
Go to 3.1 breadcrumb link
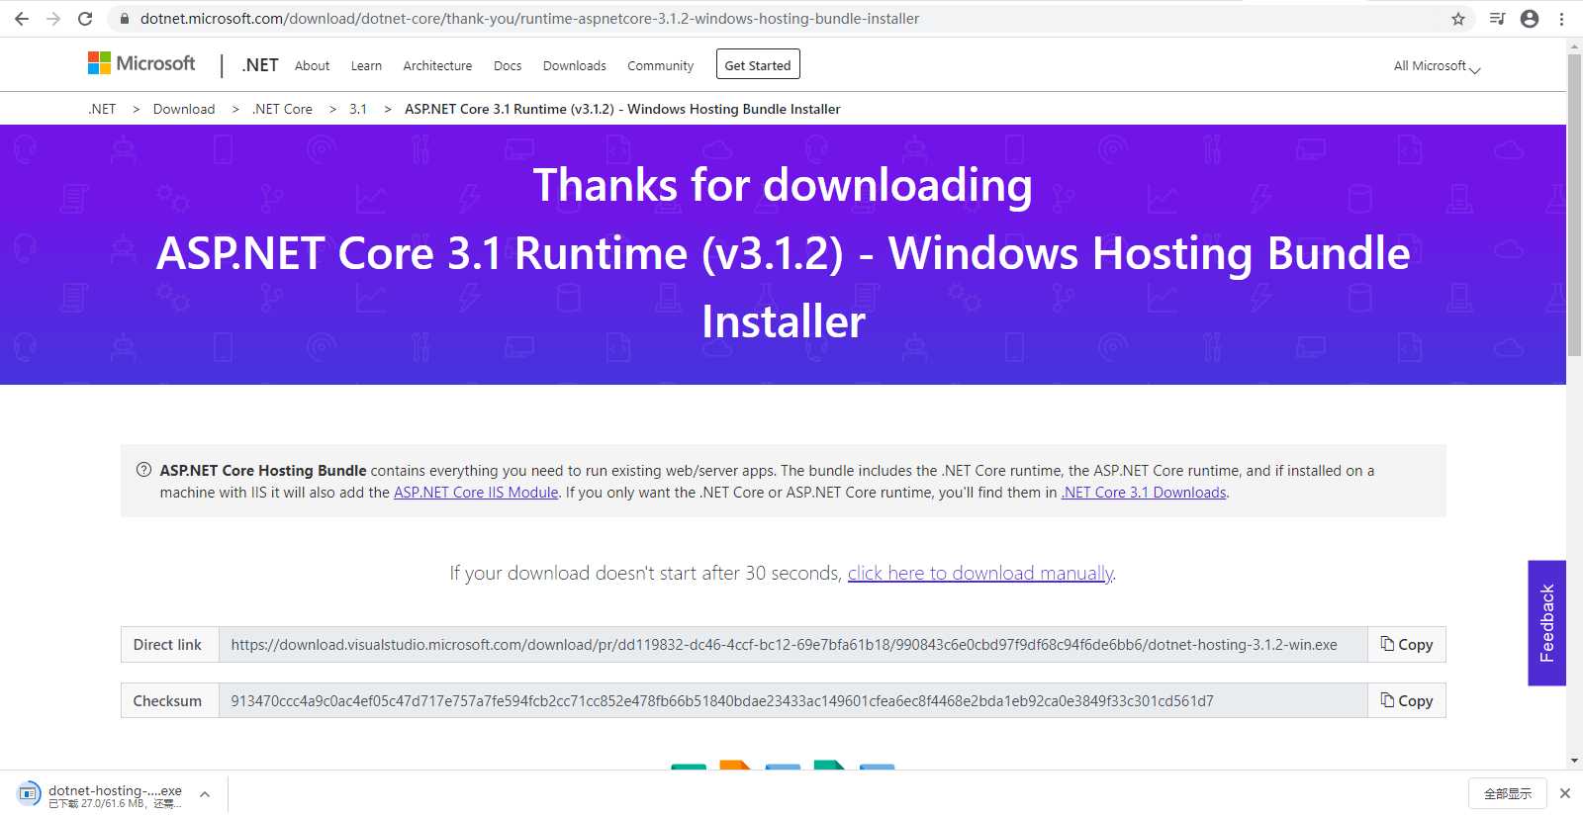coord(358,109)
